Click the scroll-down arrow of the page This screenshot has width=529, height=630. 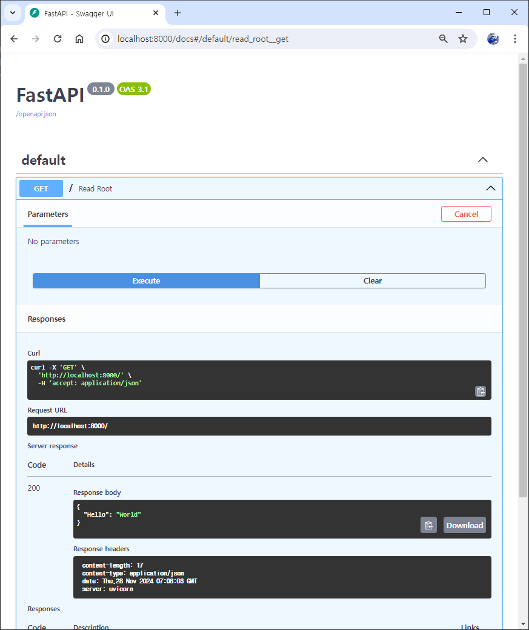point(523,624)
